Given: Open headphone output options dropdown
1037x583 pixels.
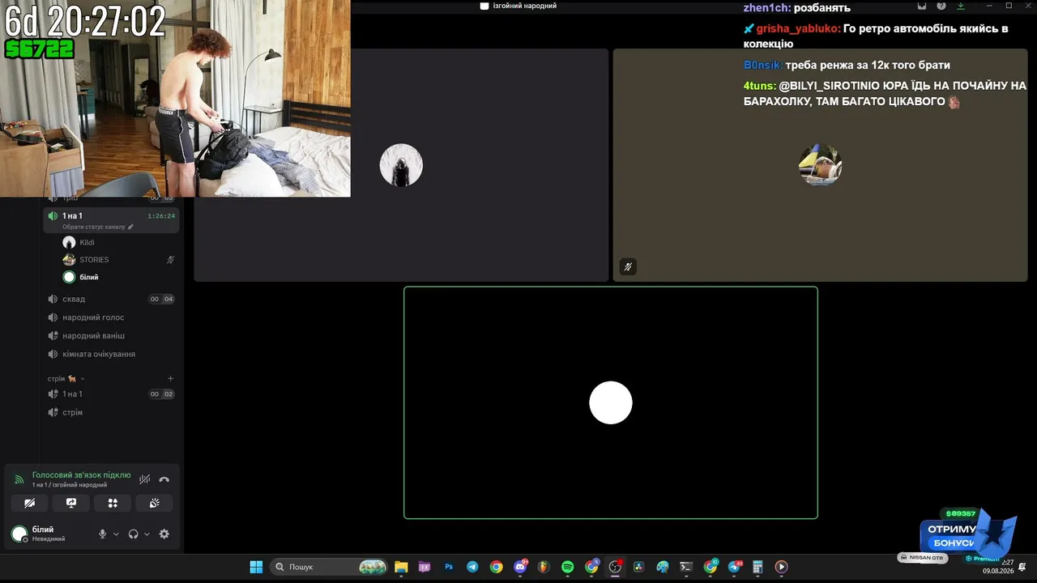Looking at the screenshot, I should click(x=147, y=534).
